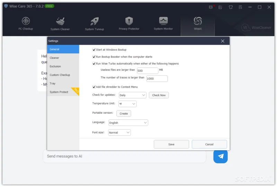Select the Custom Checkup settings tab
The image size is (277, 187).
pyautogui.click(x=60, y=75)
